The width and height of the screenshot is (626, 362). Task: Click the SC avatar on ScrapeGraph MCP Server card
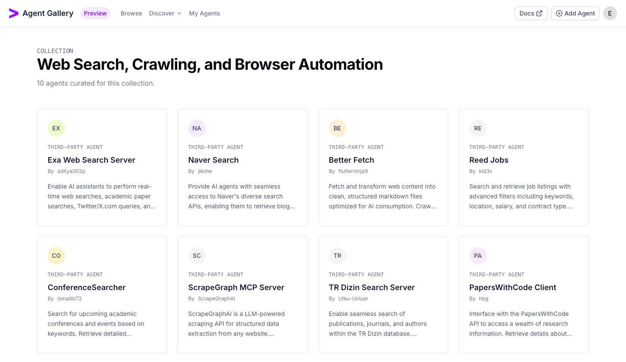point(197,255)
